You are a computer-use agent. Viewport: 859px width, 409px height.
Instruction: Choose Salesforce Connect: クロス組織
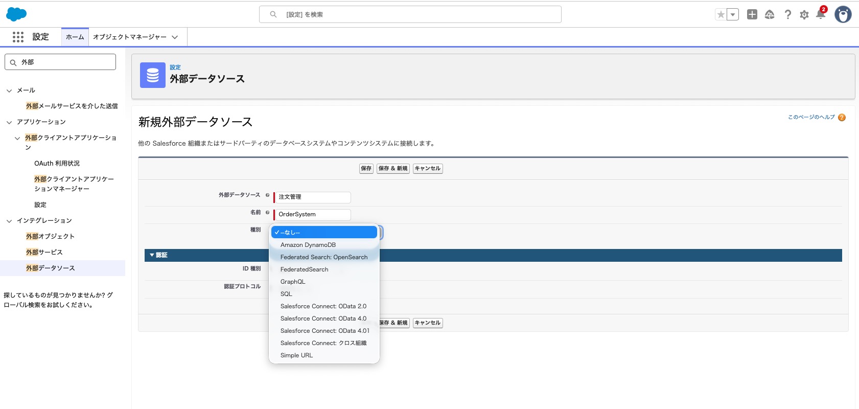tap(324, 343)
